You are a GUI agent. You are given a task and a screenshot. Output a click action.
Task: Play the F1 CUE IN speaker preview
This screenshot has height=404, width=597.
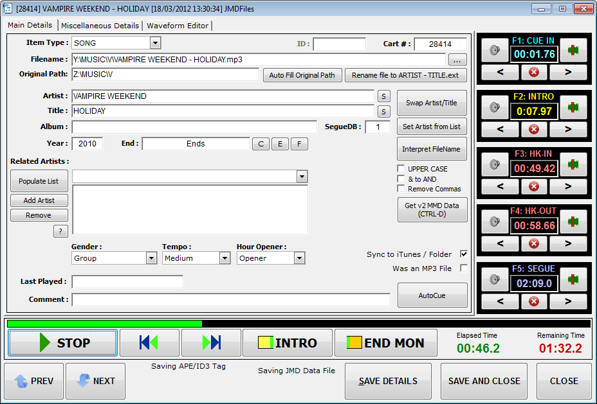495,50
